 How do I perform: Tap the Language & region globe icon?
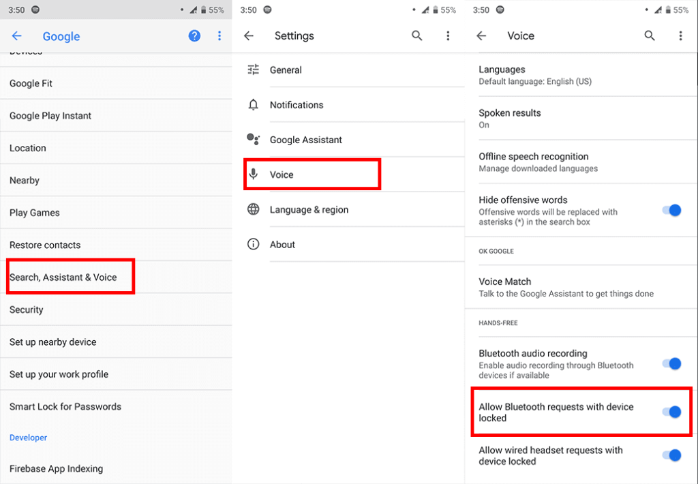(254, 209)
